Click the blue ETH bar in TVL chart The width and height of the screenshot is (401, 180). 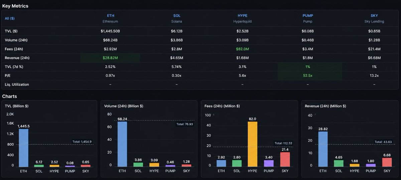click(x=23, y=148)
